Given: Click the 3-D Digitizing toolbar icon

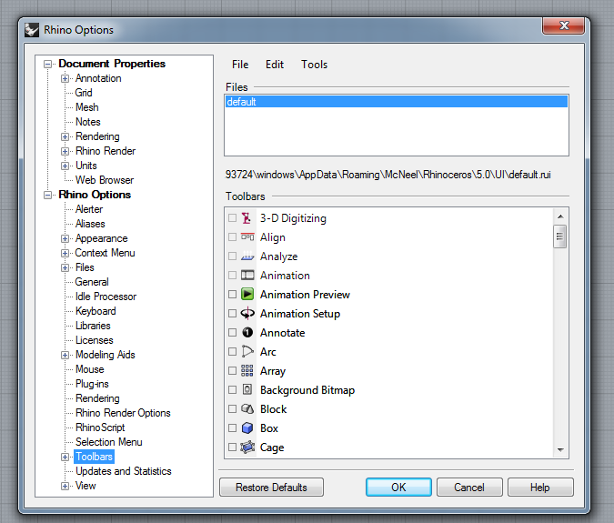Looking at the screenshot, I should pos(247,218).
